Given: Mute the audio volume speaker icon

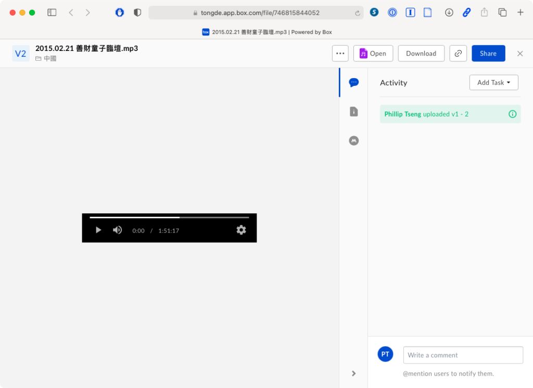Looking at the screenshot, I should (x=118, y=230).
